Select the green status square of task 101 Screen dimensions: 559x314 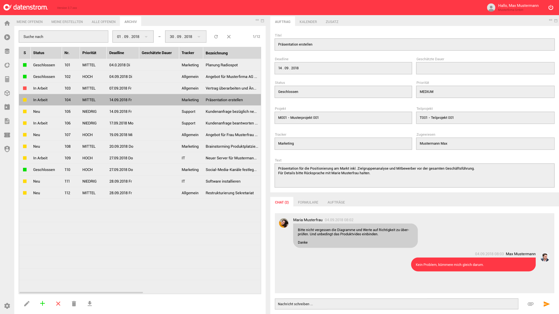point(25,65)
